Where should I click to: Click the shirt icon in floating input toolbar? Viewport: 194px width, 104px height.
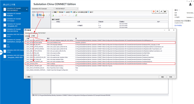coord(165,11)
